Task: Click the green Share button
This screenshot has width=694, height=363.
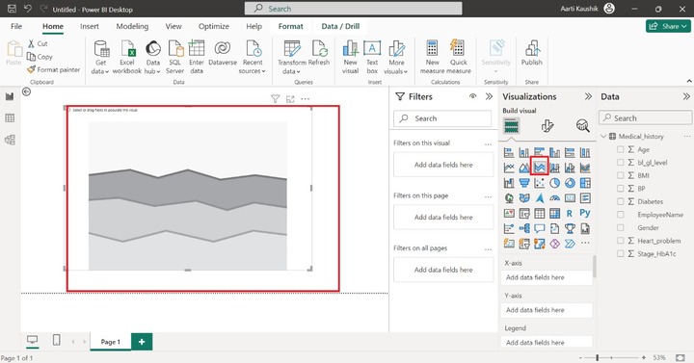Action: (668, 26)
